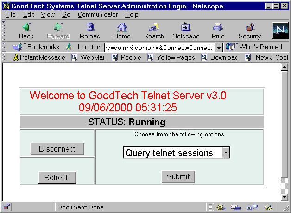291x213 pixels.
Task: Click the status bar security lock icon
Action: point(6,207)
